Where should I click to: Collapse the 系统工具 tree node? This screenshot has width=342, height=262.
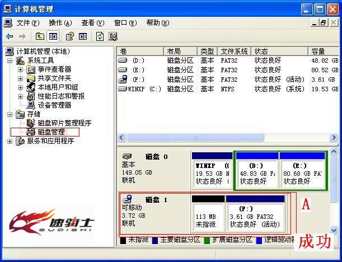click(10, 60)
